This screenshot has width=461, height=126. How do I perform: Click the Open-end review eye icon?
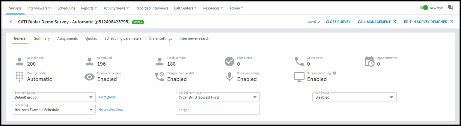(x=89, y=77)
